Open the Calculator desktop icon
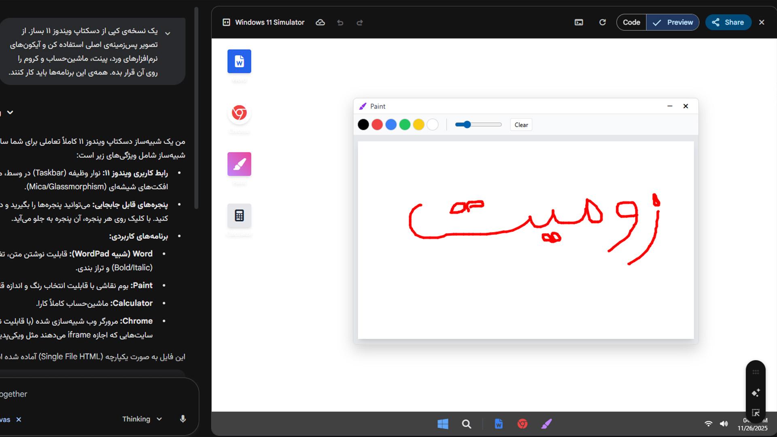 239,215
